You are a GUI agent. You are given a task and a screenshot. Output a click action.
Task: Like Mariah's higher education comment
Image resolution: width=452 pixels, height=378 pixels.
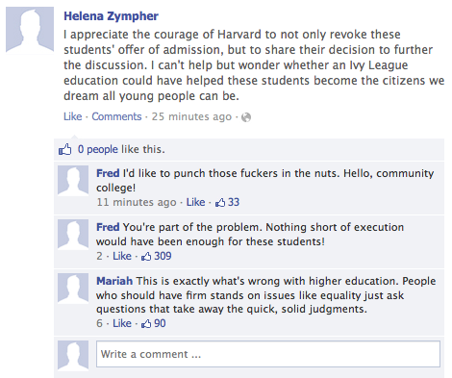point(122,323)
